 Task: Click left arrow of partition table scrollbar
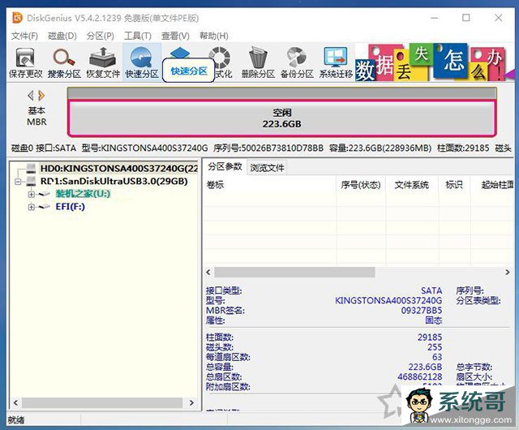coord(208,273)
